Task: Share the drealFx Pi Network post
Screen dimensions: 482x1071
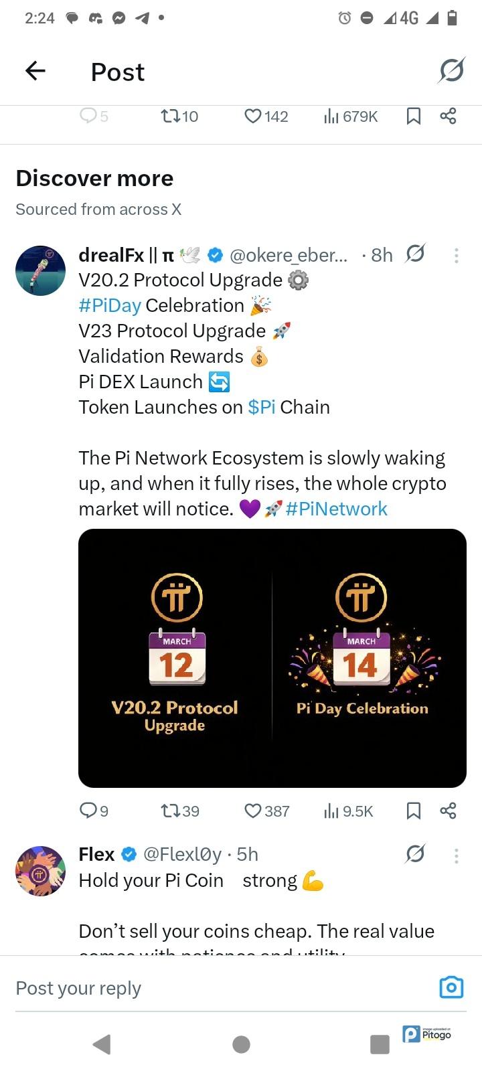Action: coord(448,811)
